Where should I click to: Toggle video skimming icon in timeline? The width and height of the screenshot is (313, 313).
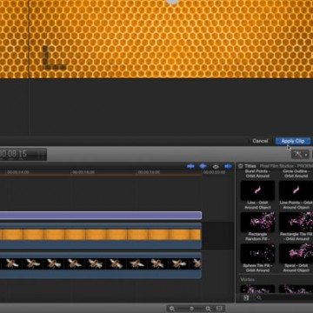pos(190,166)
